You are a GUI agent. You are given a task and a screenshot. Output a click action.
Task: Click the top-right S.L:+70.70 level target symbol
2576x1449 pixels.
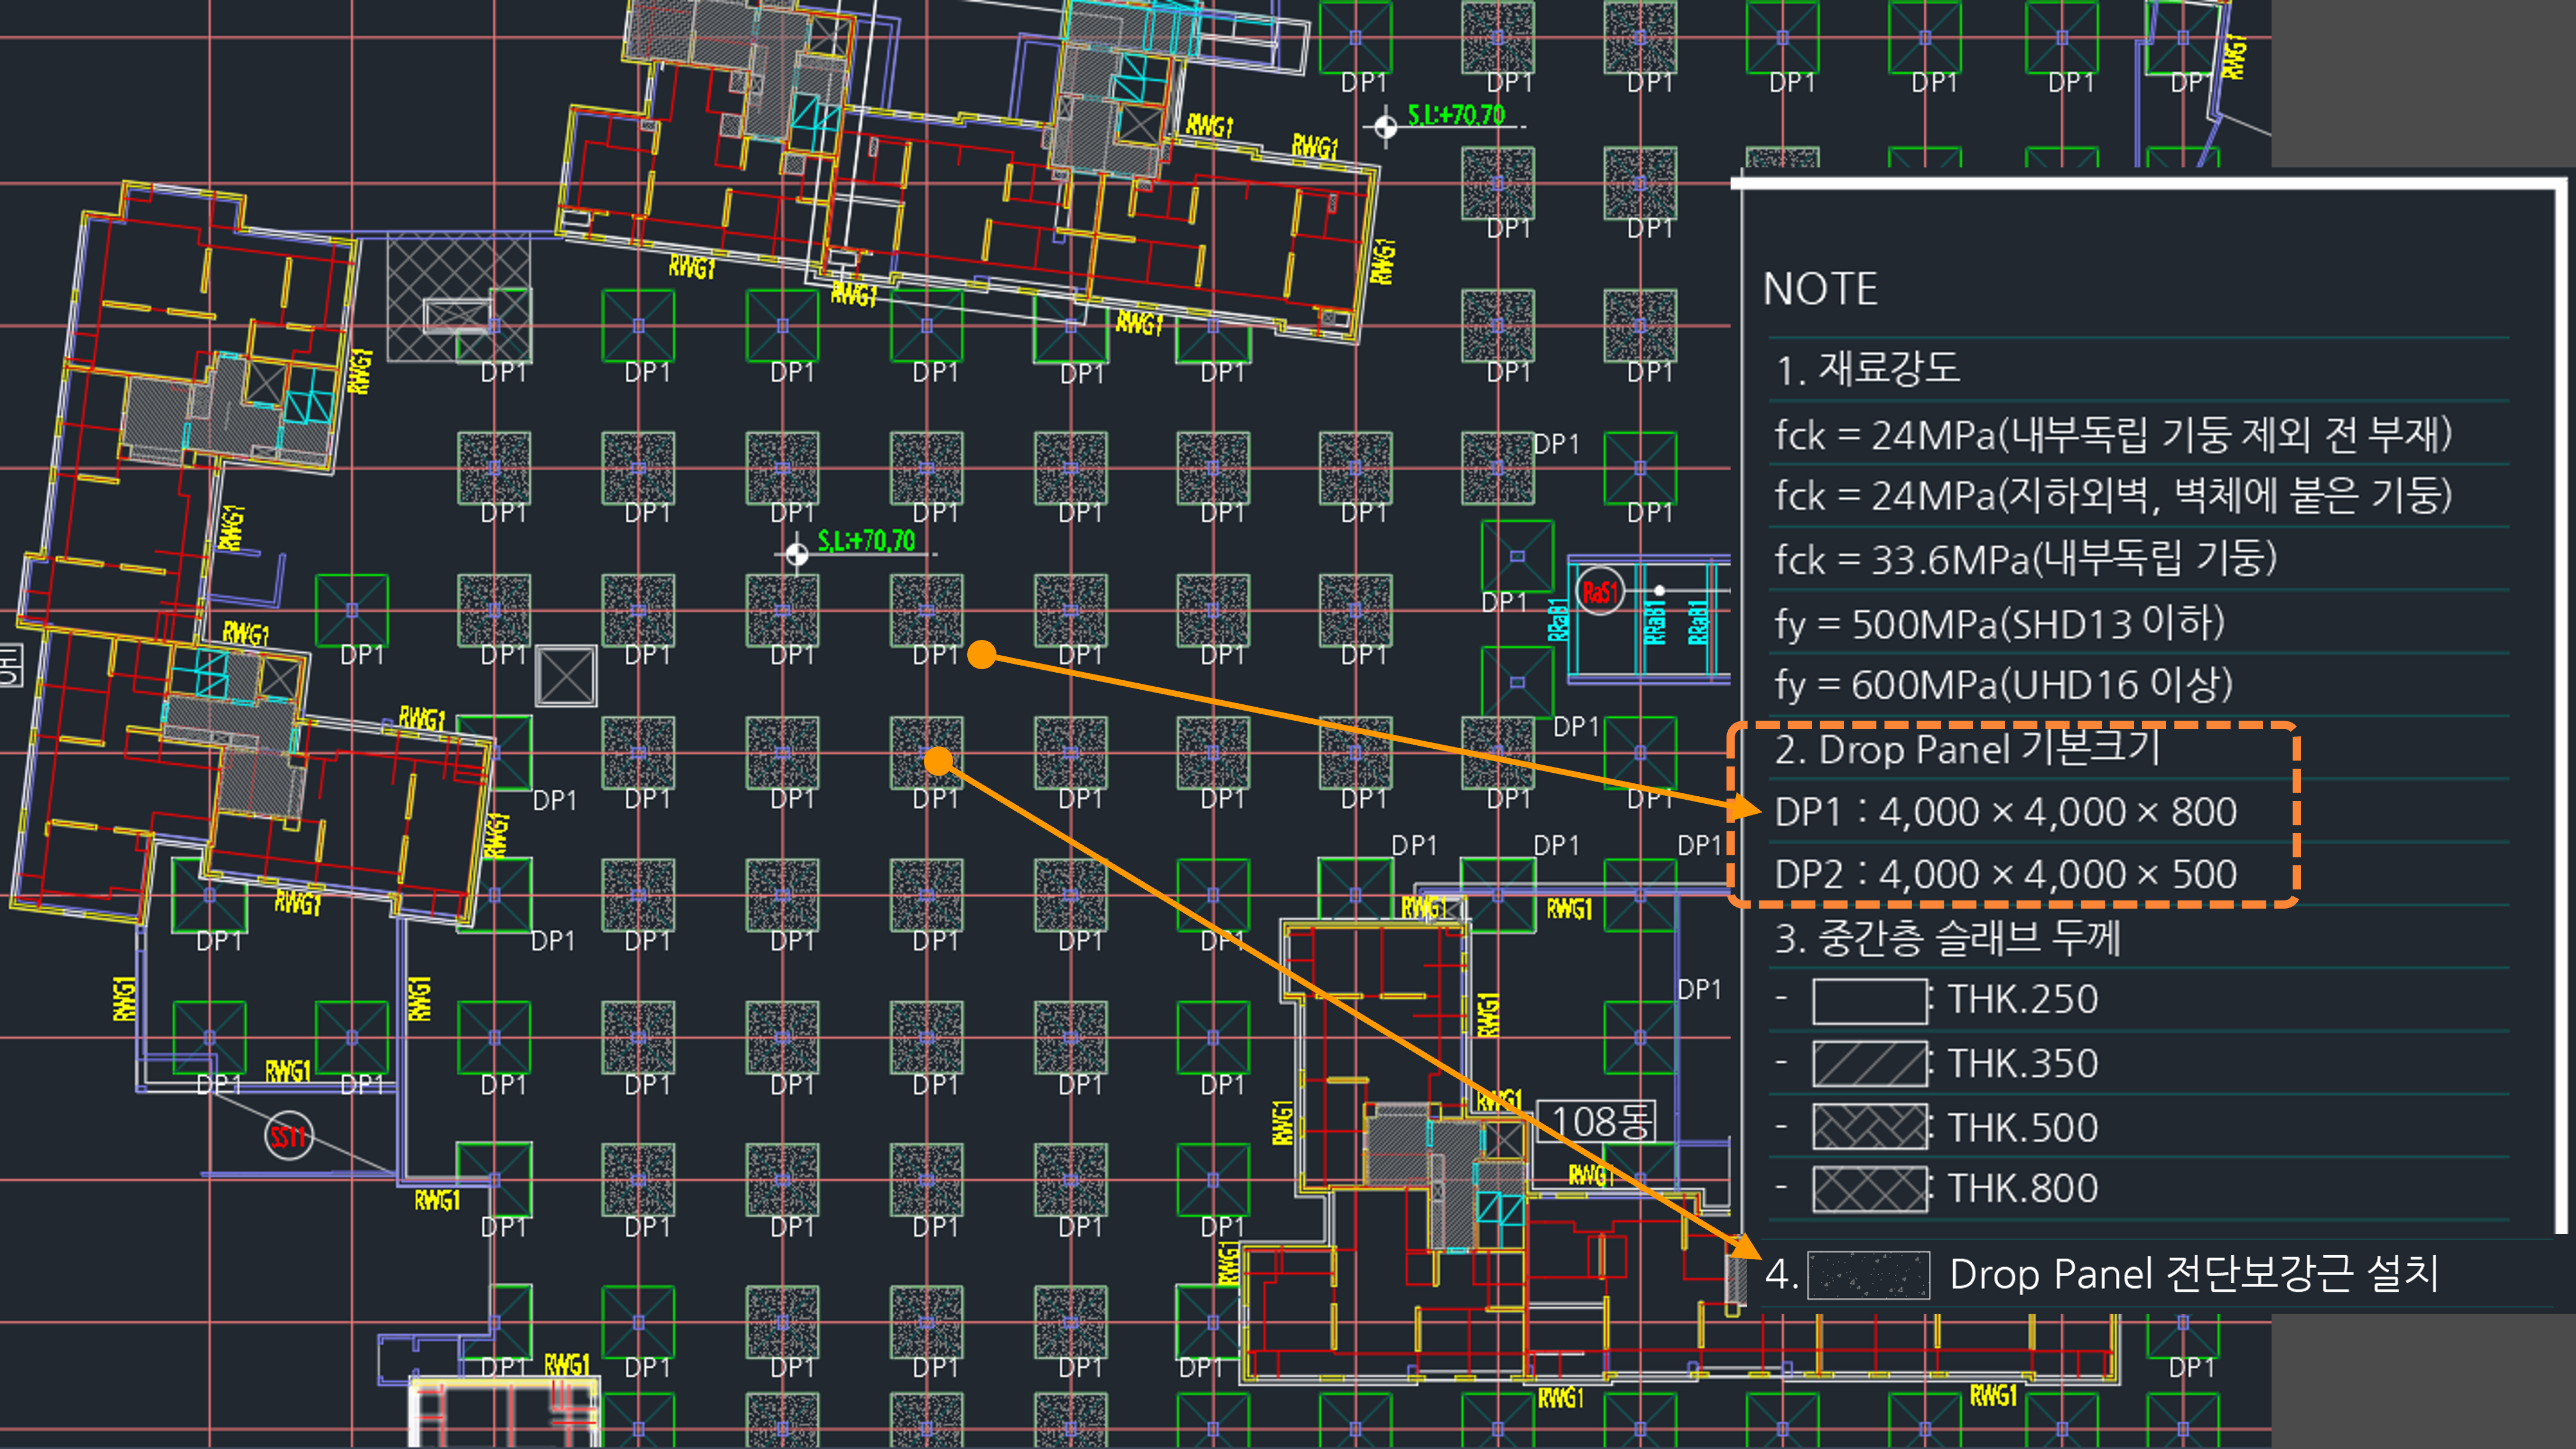(1385, 127)
